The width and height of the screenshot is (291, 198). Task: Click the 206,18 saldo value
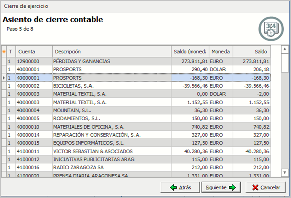(x=252, y=69)
